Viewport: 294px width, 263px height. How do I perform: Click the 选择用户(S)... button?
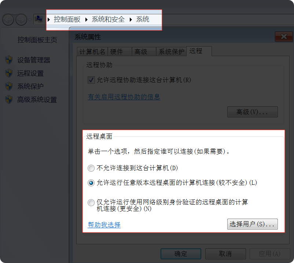point(252,224)
